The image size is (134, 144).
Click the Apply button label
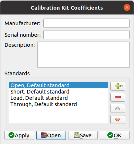tap(22, 135)
